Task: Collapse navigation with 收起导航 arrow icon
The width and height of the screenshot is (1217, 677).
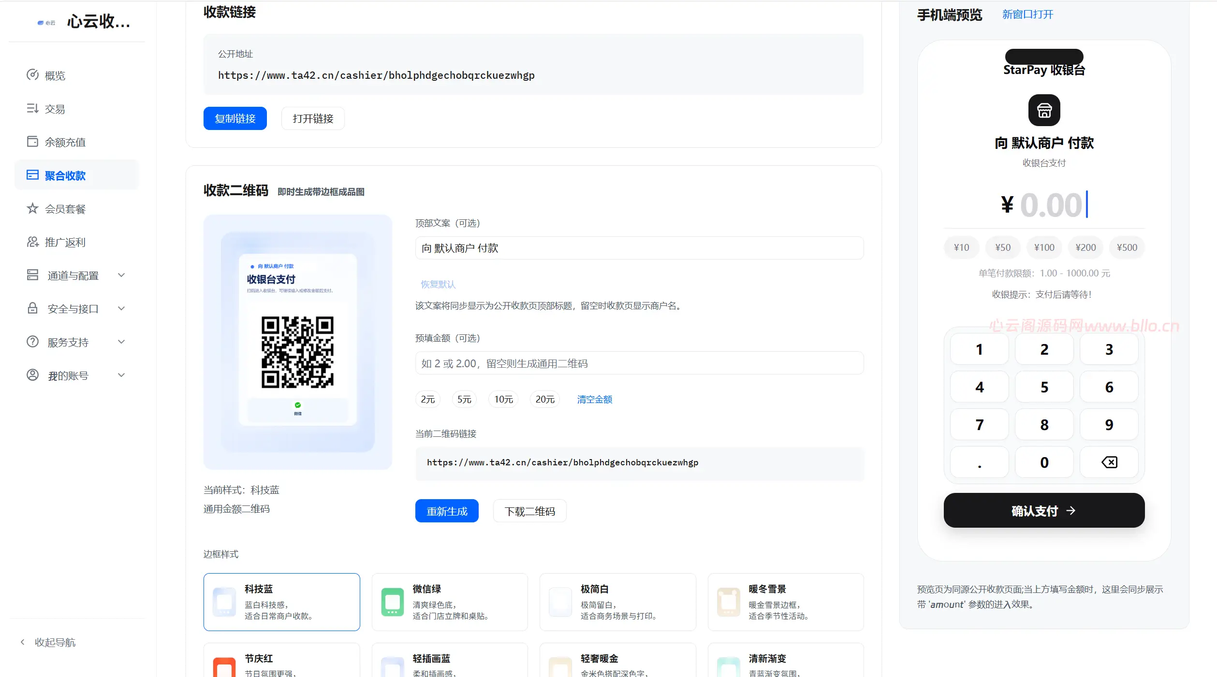Action: (22, 642)
